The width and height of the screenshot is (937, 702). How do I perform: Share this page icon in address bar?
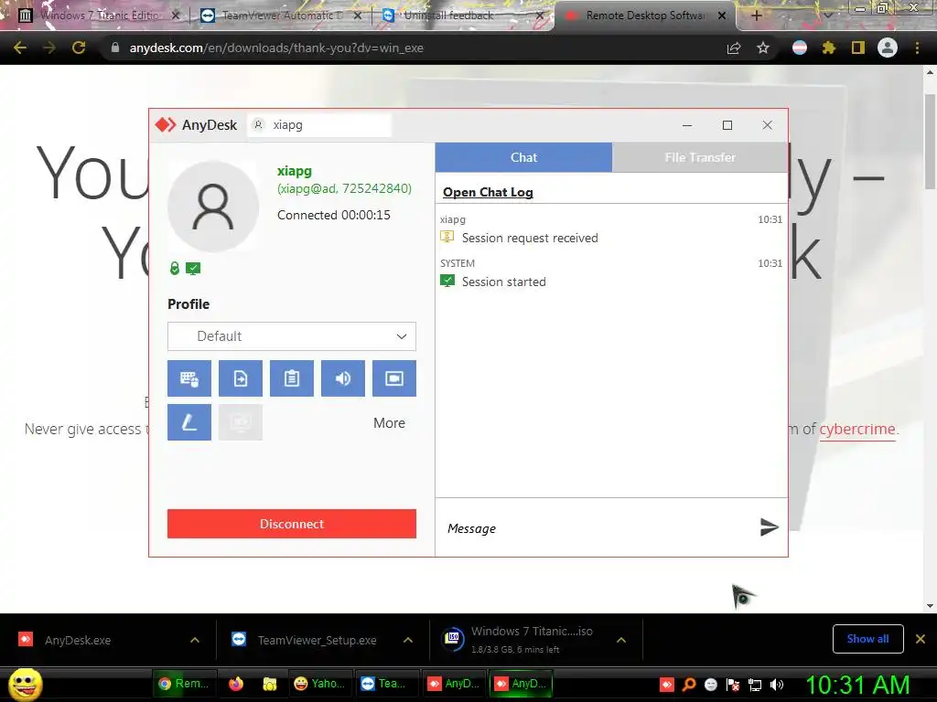pos(734,48)
